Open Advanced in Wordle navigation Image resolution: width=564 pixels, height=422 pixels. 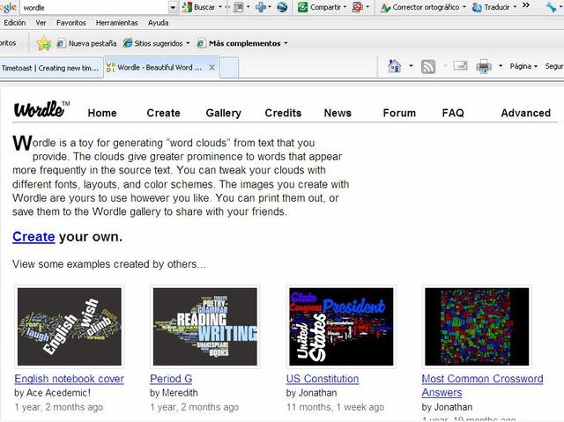(525, 113)
